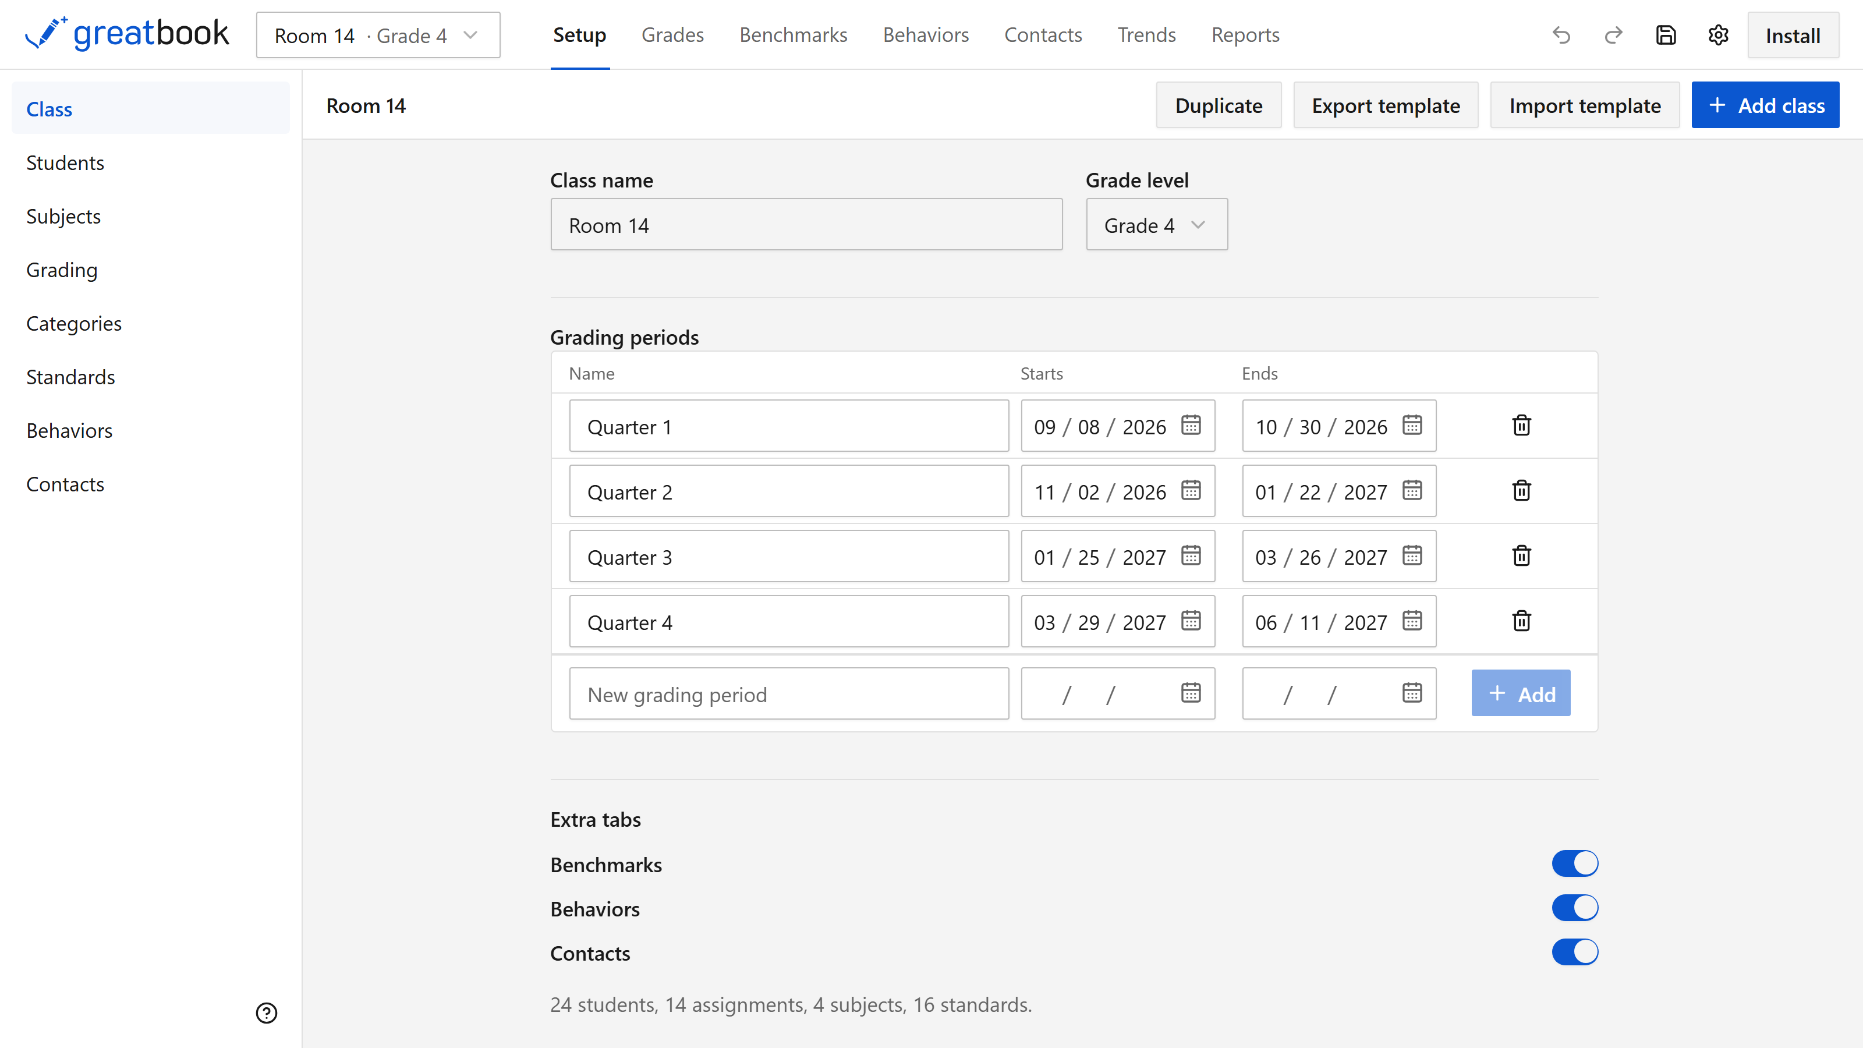Click the Install button
Image resolution: width=1863 pixels, height=1048 pixels.
1793,36
